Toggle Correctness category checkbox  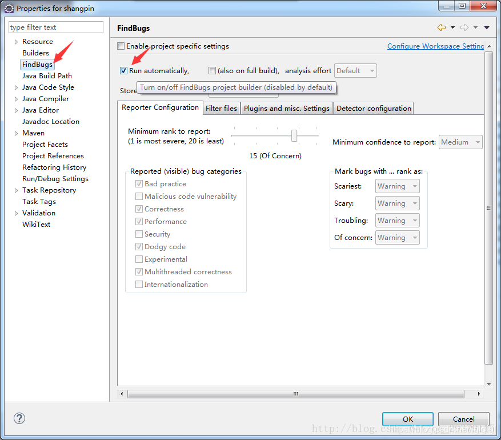pos(139,209)
